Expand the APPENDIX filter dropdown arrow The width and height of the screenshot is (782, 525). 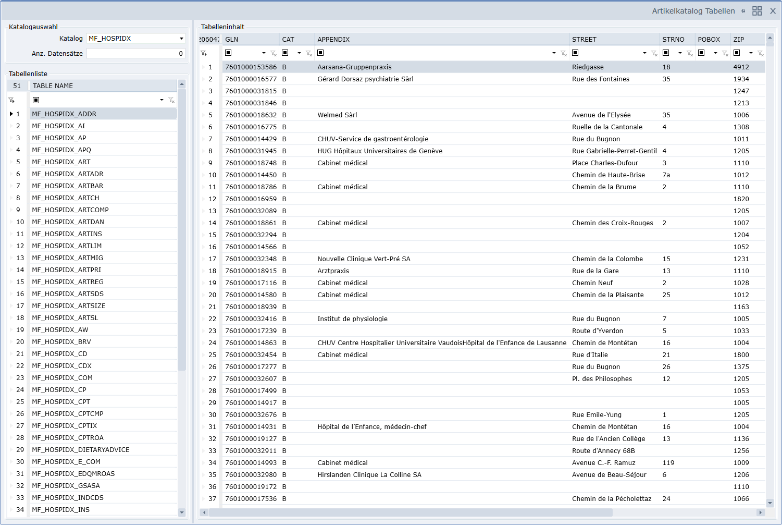pos(553,53)
